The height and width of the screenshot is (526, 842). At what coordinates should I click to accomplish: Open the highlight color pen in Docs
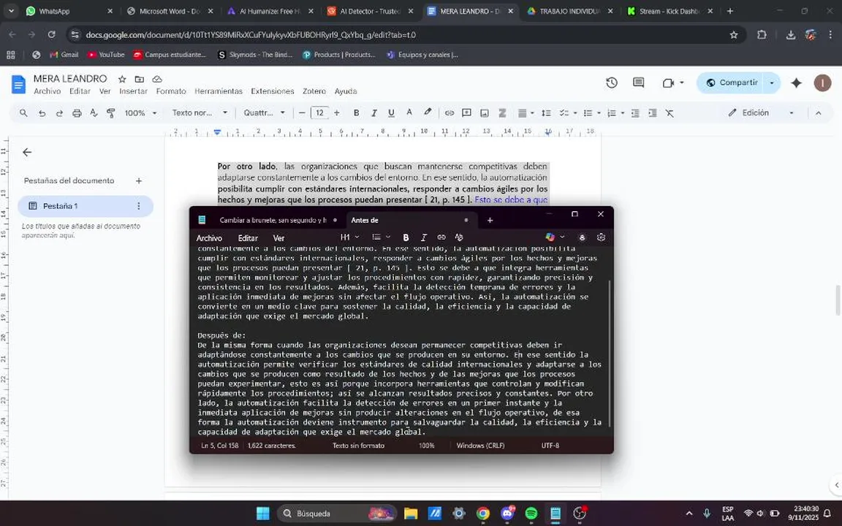tap(428, 113)
